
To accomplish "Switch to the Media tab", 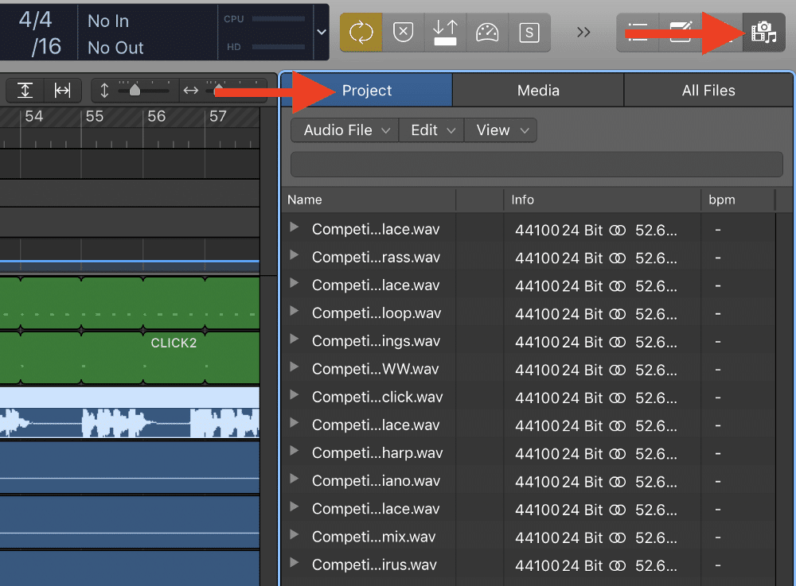I will tap(538, 90).
